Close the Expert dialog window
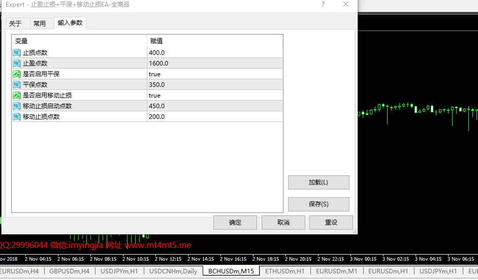 click(x=346, y=4)
